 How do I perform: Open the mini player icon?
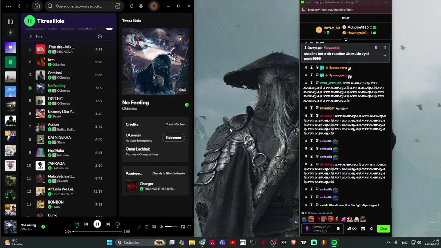click(183, 227)
